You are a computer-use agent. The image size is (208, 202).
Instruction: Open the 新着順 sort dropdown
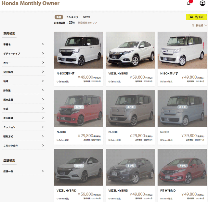(x=199, y=25)
